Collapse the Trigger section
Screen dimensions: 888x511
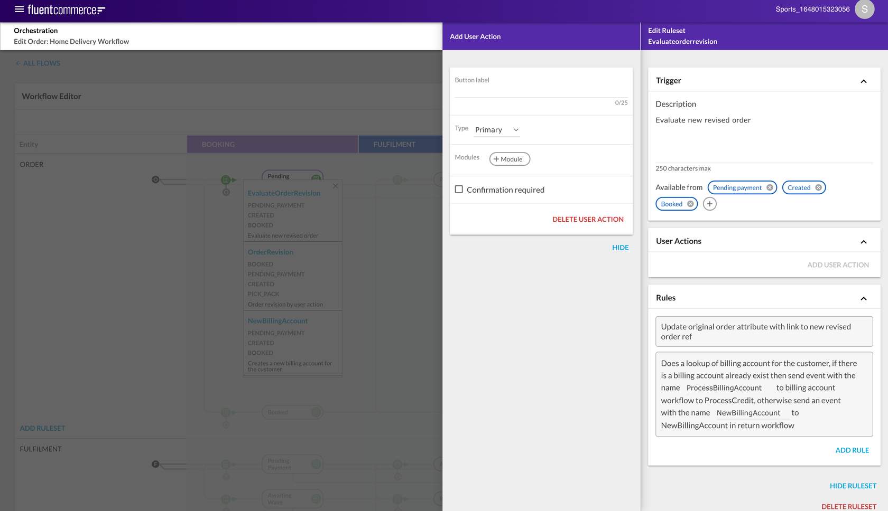pos(864,81)
